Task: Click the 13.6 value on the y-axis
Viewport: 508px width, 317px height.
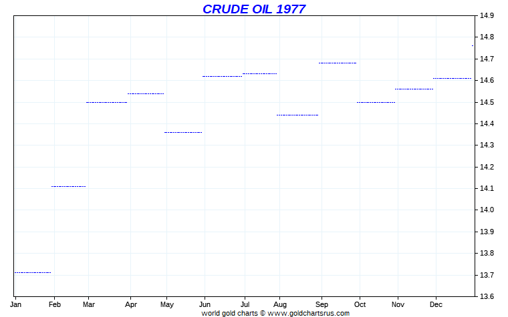Action: [x=487, y=296]
